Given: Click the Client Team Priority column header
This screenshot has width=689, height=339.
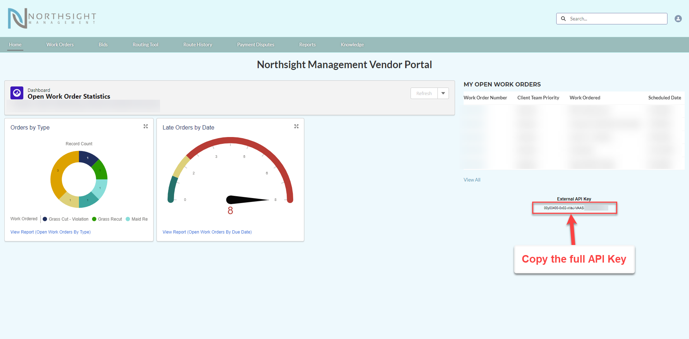Looking at the screenshot, I should coord(538,98).
